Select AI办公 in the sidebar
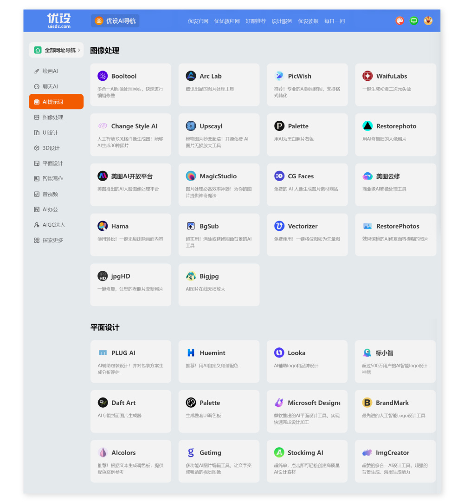This screenshot has width=464, height=502. pyautogui.click(x=56, y=209)
